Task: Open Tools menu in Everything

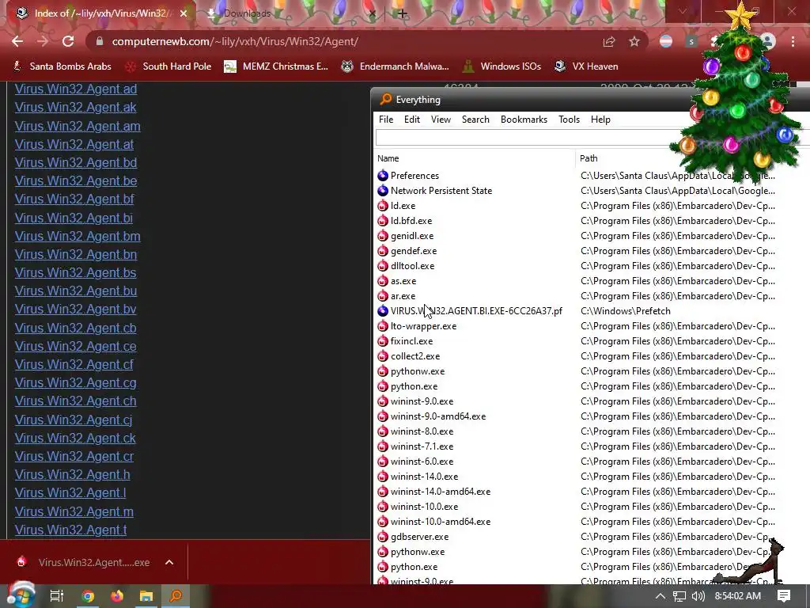Action: pyautogui.click(x=569, y=120)
